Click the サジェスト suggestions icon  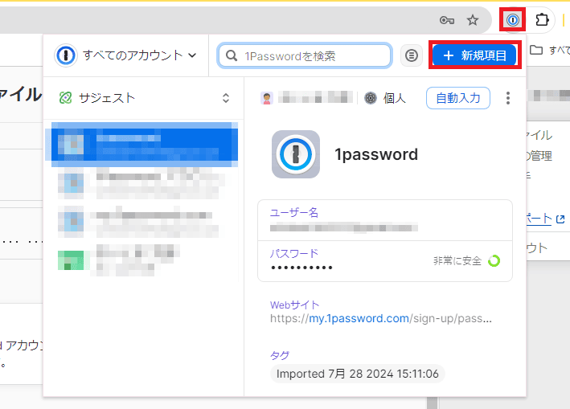pos(65,98)
